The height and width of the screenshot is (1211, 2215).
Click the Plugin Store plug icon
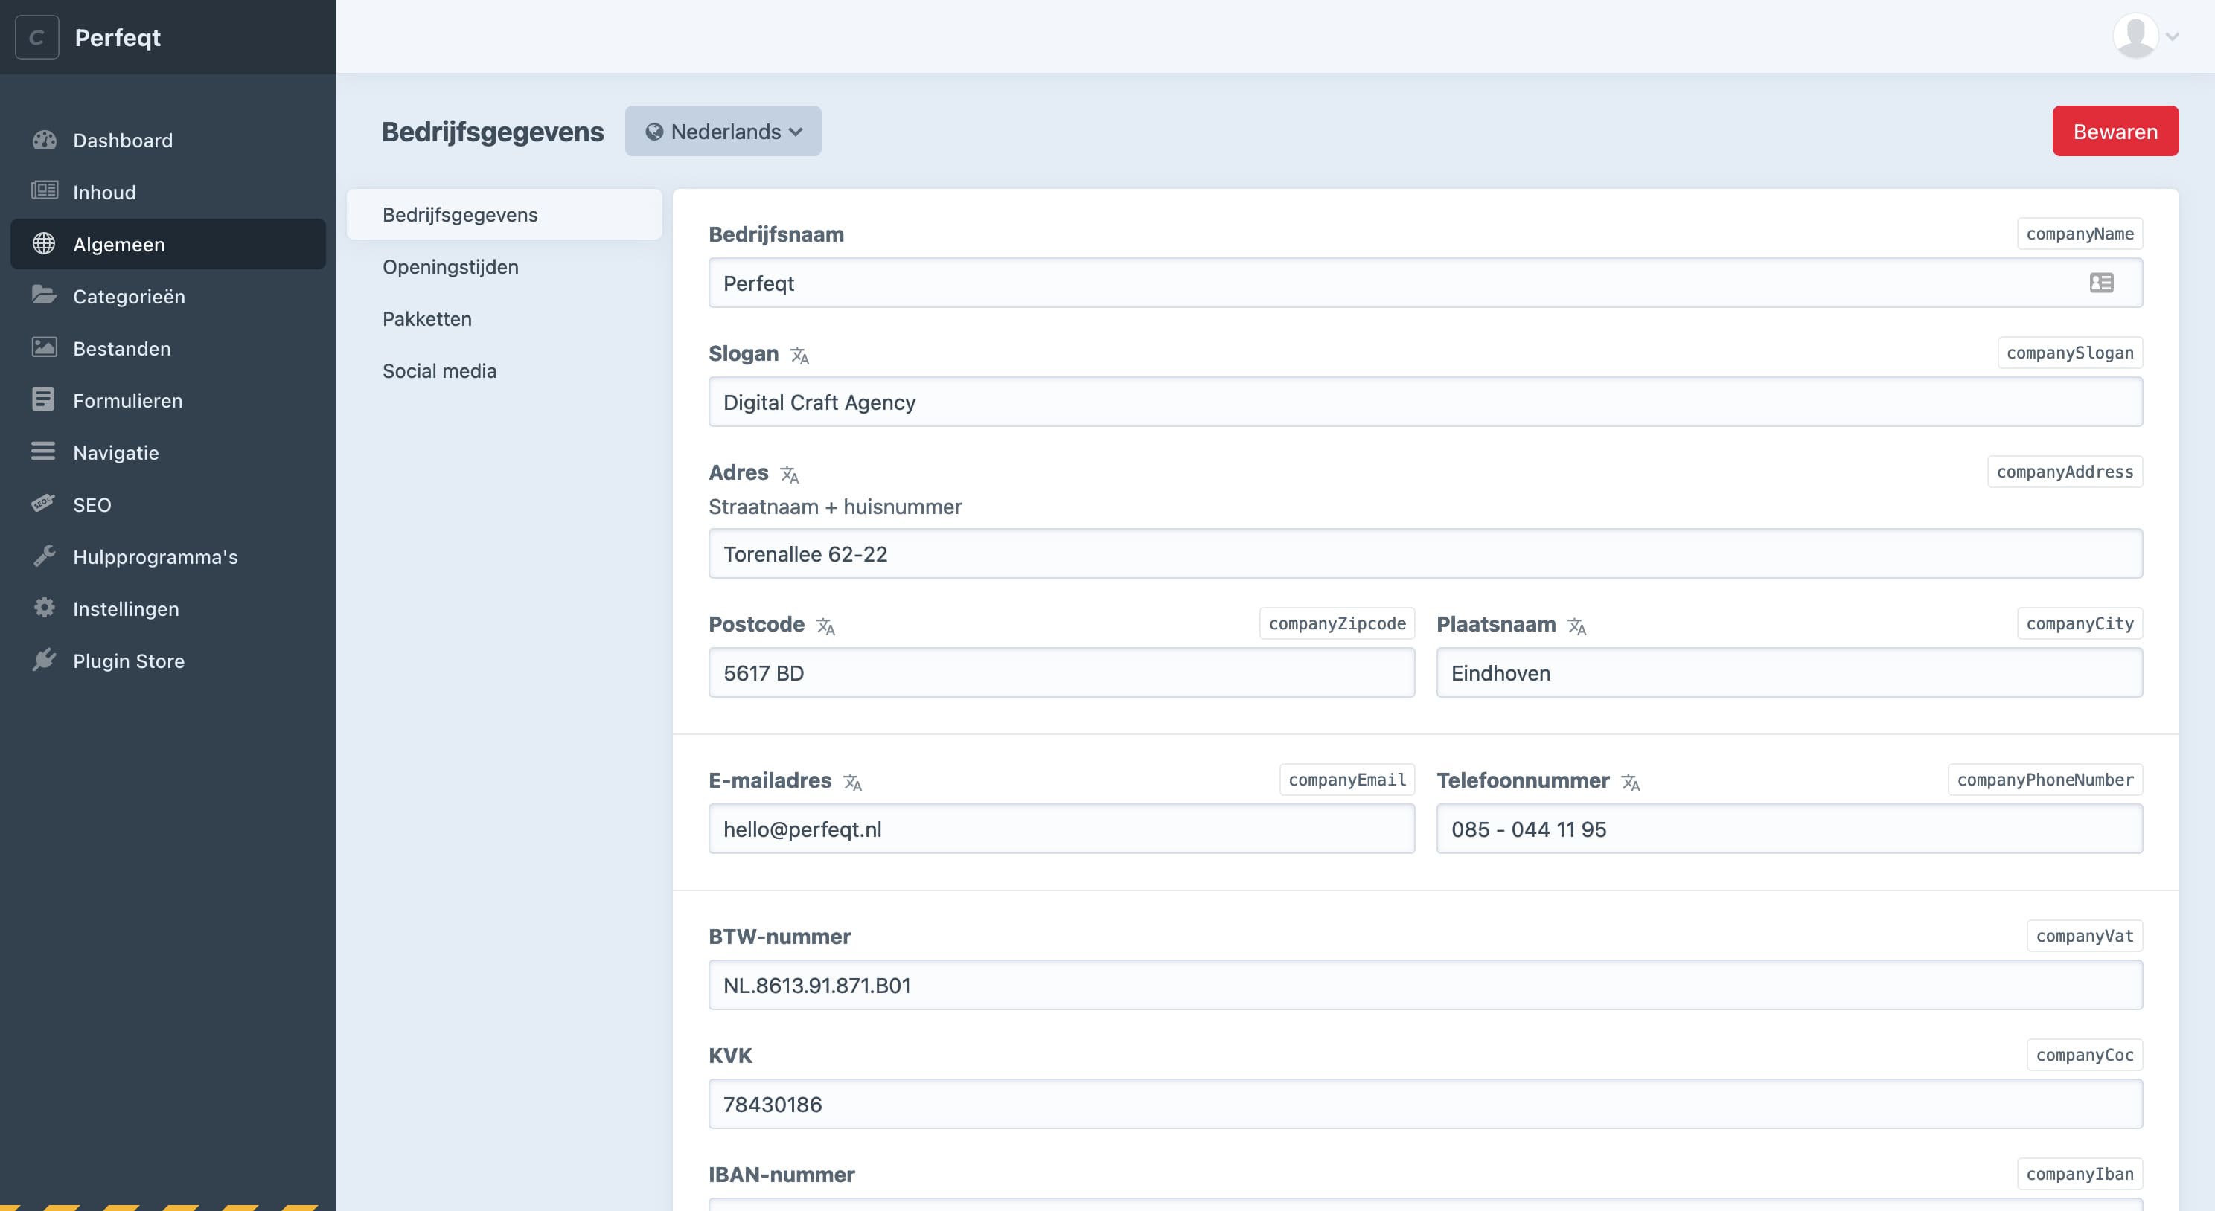click(44, 659)
